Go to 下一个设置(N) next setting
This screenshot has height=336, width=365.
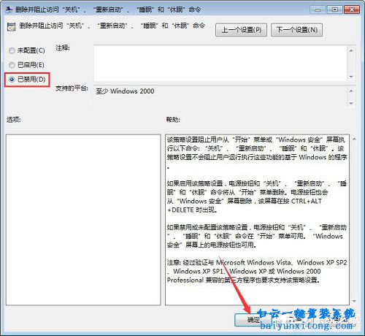[296, 30]
